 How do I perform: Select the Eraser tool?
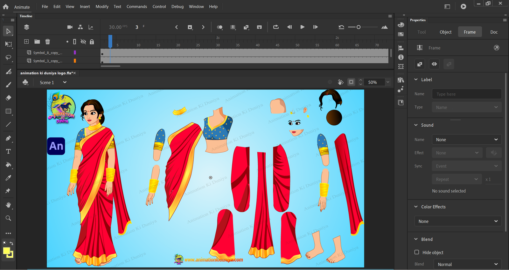coord(9,98)
